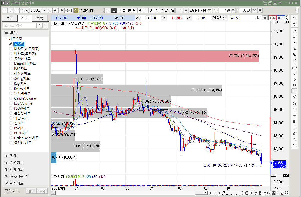301x197 pixels.
Task: Select the text insert T+ tool
Action: click(294, 73)
